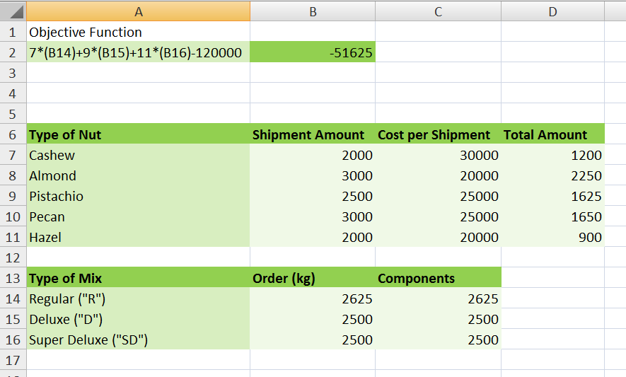The height and width of the screenshot is (377, 626).
Task: Click the Select All corner triangle
Action: click(13, 11)
